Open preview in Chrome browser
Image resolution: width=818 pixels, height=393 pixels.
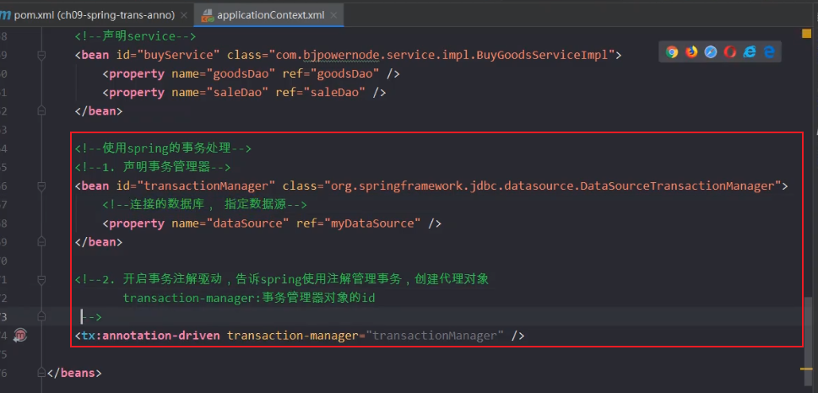pos(672,51)
